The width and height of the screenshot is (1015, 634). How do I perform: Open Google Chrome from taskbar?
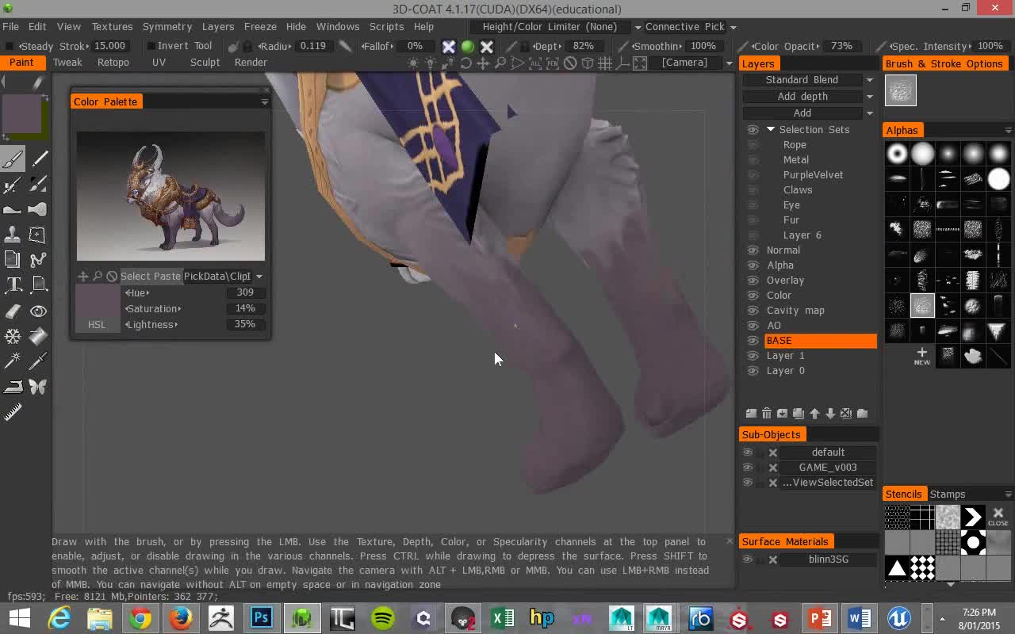140,618
